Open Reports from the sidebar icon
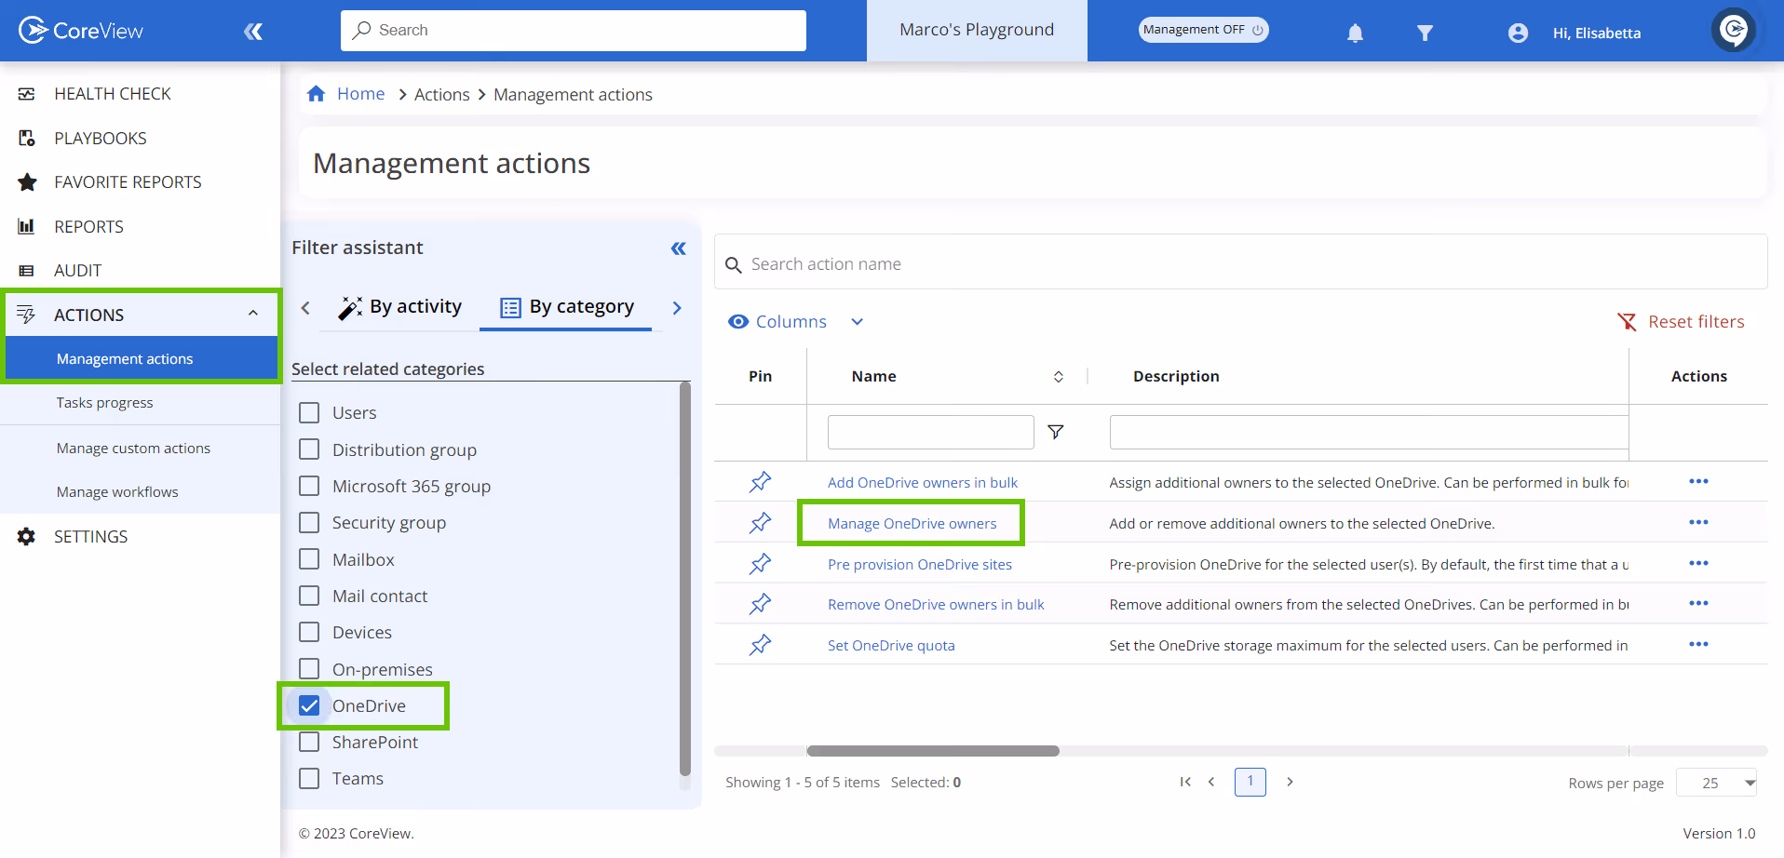 pyautogui.click(x=26, y=226)
